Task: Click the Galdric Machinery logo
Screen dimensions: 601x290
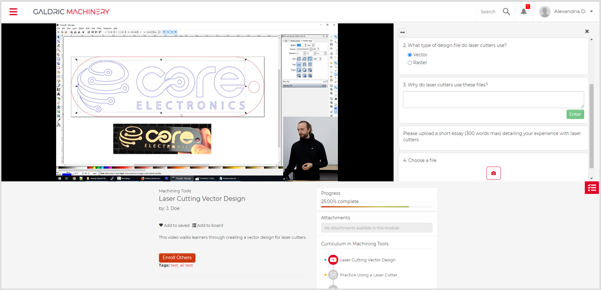Action: pos(71,12)
